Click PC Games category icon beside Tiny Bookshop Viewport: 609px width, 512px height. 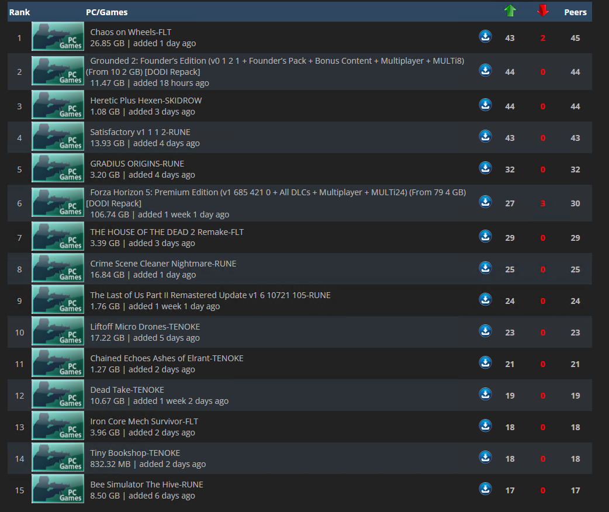pos(58,457)
